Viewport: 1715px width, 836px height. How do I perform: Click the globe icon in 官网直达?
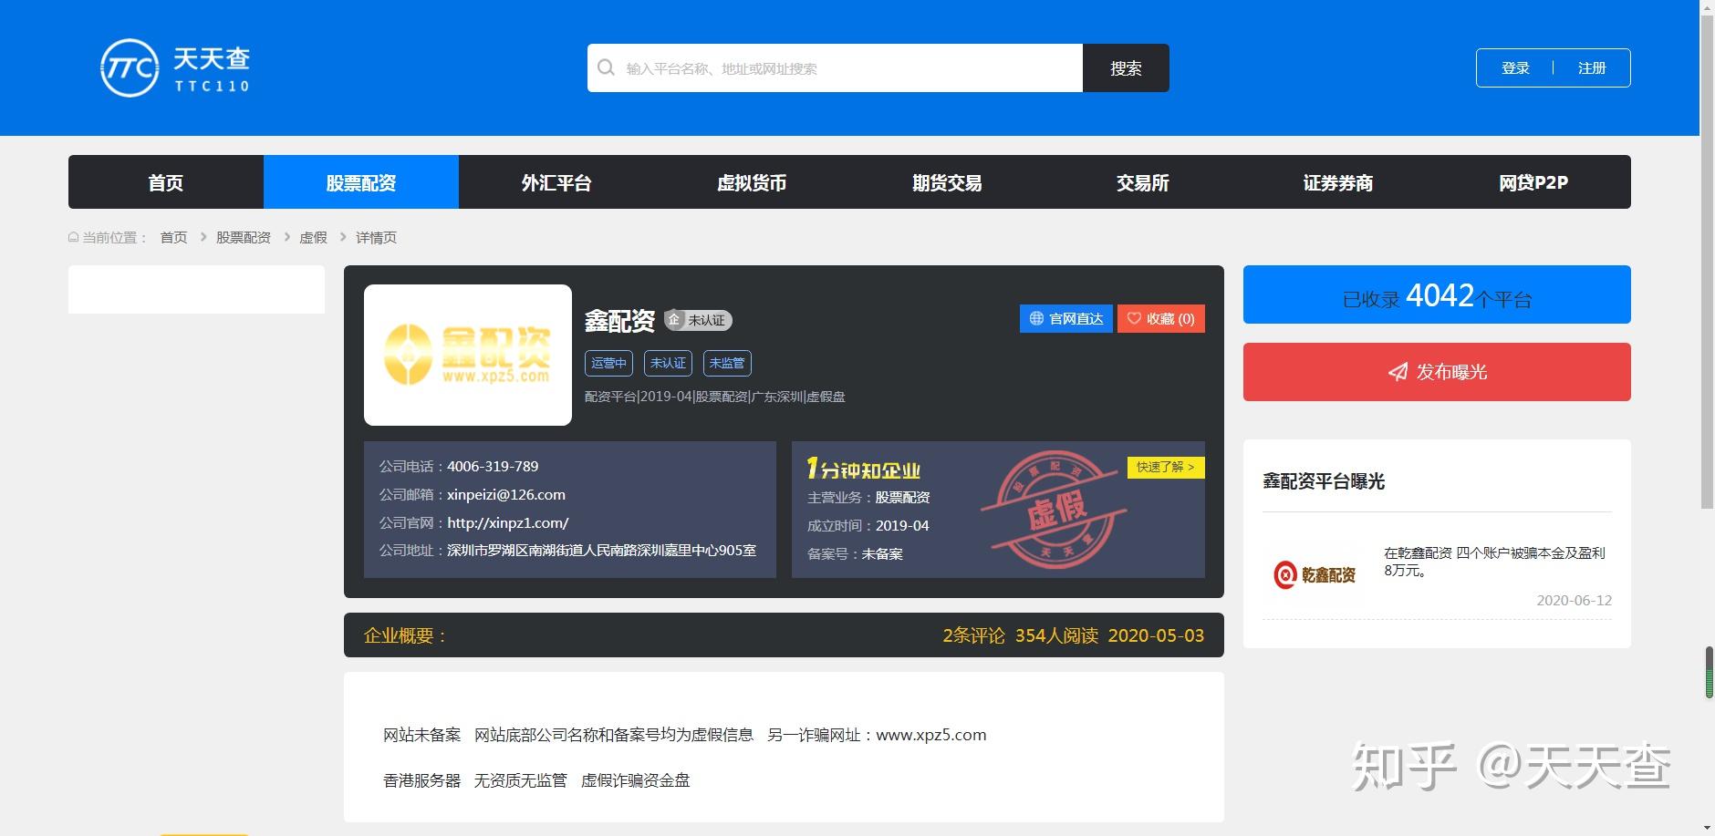pyautogui.click(x=1036, y=318)
